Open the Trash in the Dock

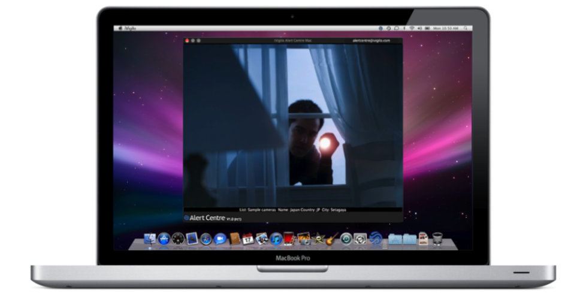point(437,238)
